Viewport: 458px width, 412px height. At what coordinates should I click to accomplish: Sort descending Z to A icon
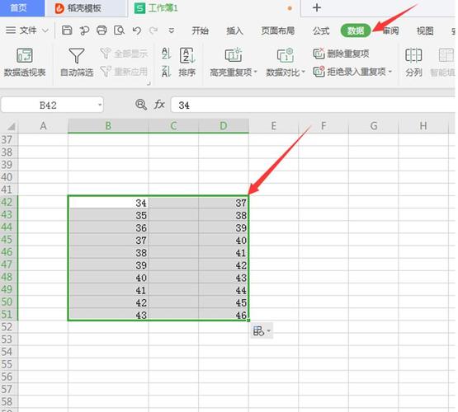pyautogui.click(x=166, y=72)
